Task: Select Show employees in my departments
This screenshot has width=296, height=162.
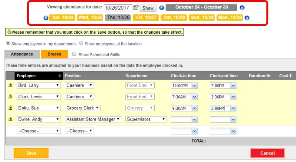Action: tap(8, 43)
